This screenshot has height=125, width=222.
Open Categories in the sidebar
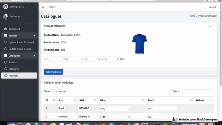(19, 69)
